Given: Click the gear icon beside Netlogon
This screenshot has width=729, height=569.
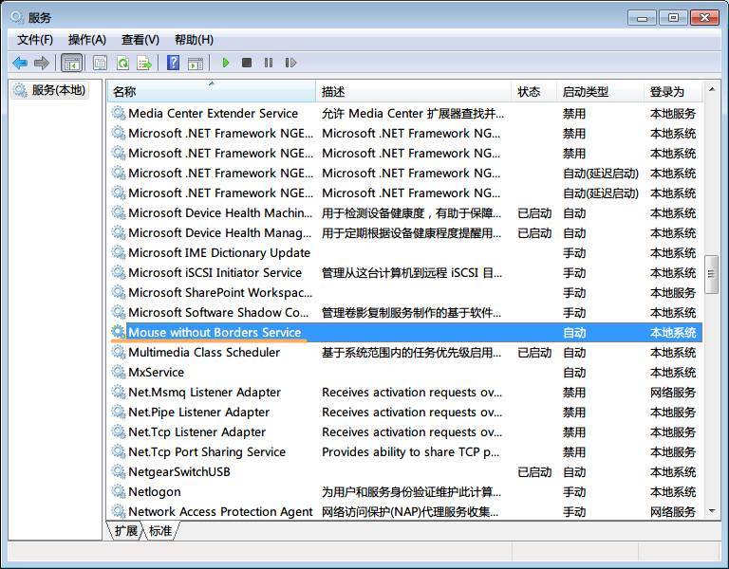Looking at the screenshot, I should (119, 491).
